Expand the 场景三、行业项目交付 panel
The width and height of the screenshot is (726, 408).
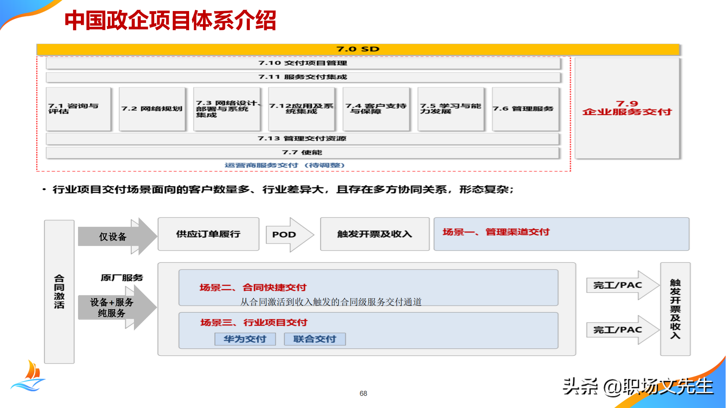tap(368, 330)
